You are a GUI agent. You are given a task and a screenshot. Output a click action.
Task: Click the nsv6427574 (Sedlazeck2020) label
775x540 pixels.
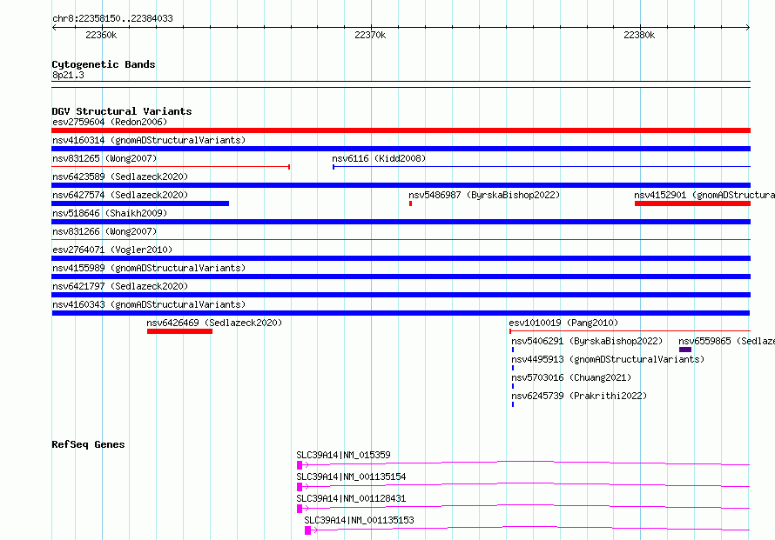120,195
